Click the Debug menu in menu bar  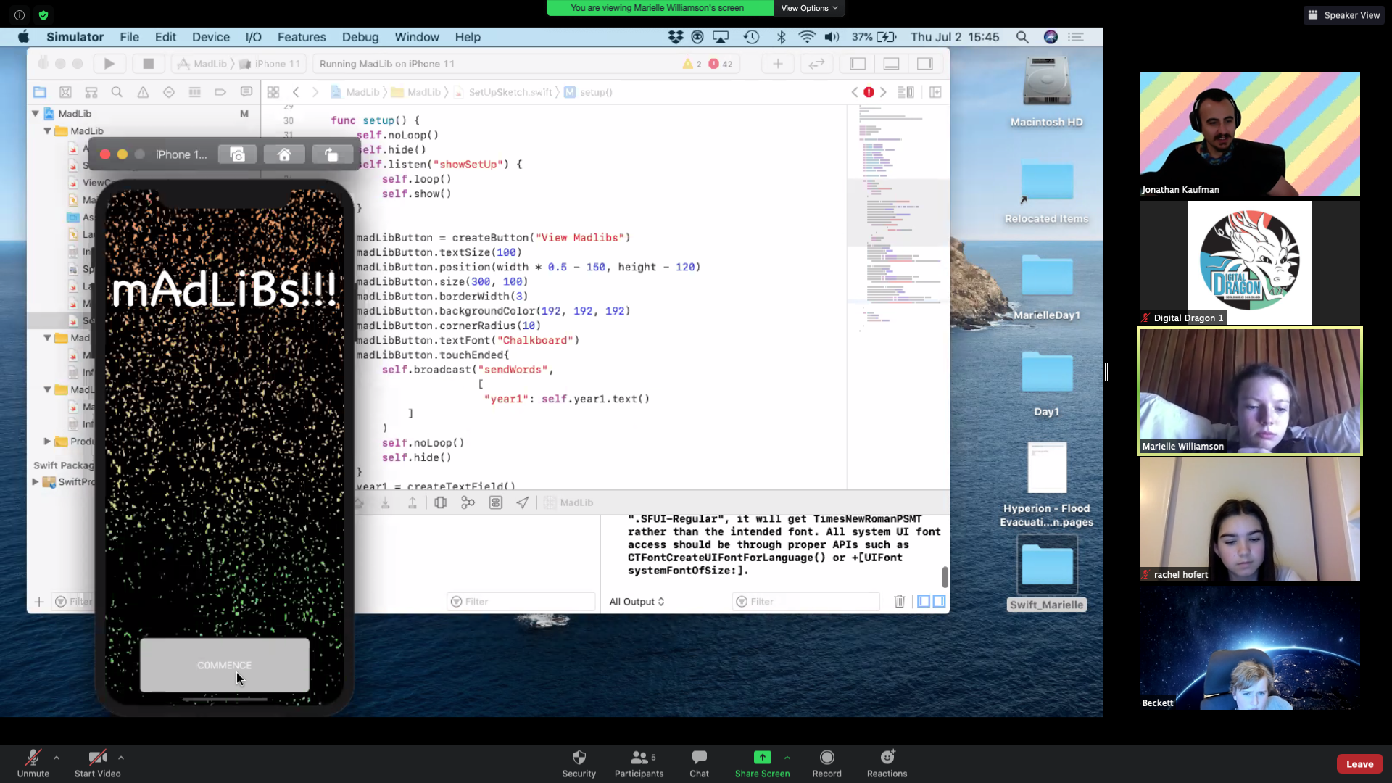[360, 36]
